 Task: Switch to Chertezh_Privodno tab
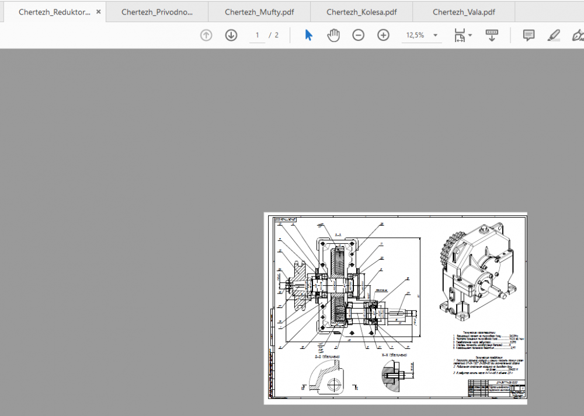pos(157,12)
